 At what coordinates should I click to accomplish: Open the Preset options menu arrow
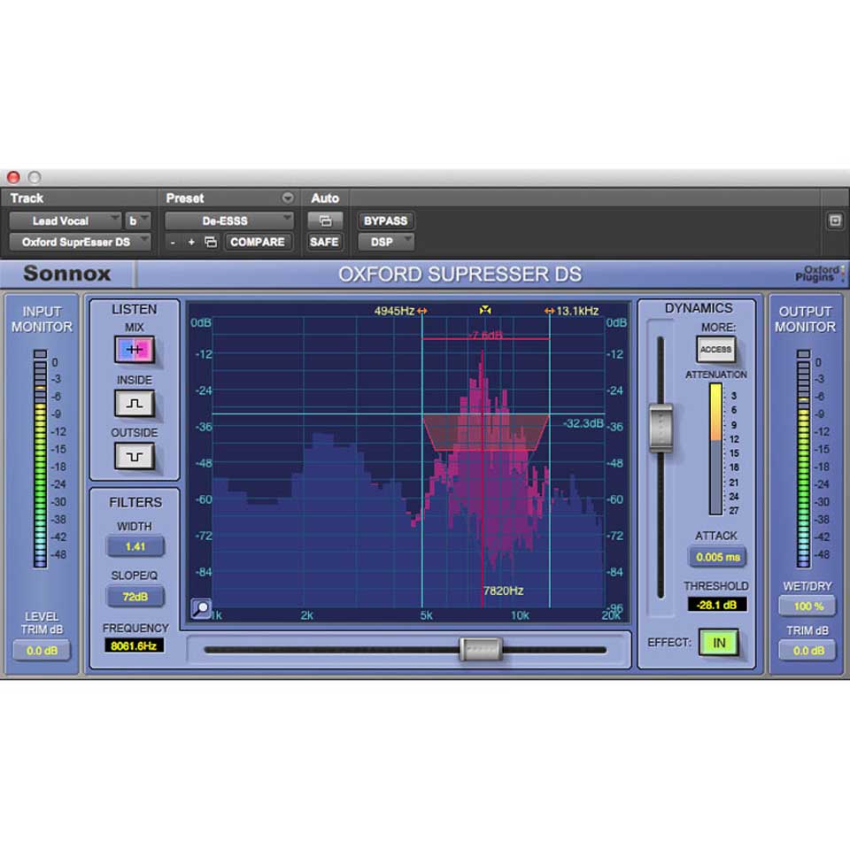288,197
